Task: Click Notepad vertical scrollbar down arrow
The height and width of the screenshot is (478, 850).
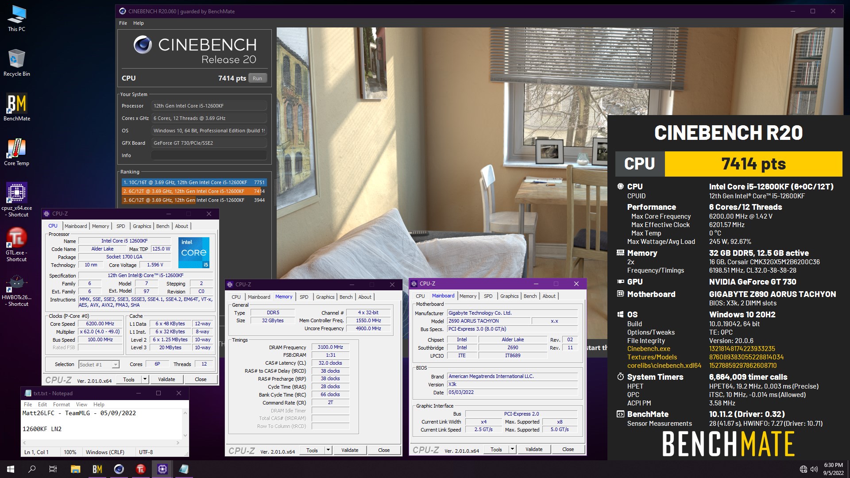Action: coord(185,435)
